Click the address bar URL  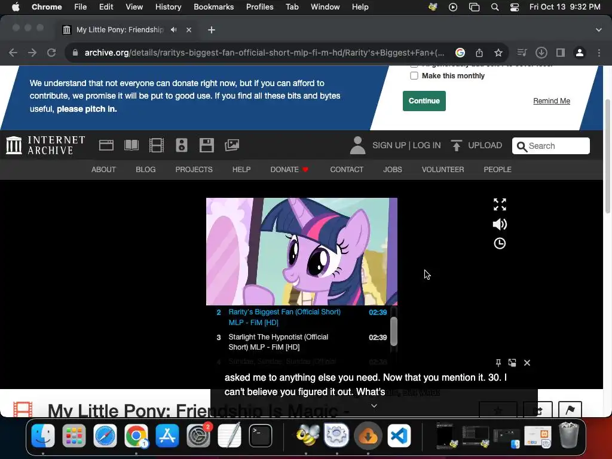(264, 53)
